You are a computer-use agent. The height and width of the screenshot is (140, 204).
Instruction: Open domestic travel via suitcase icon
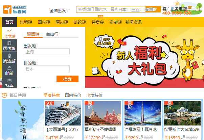tap(9, 43)
